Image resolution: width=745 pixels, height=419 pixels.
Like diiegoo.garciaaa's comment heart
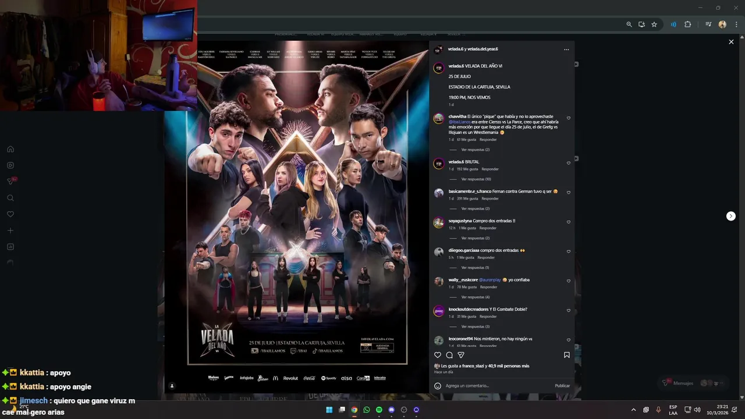[569, 252]
